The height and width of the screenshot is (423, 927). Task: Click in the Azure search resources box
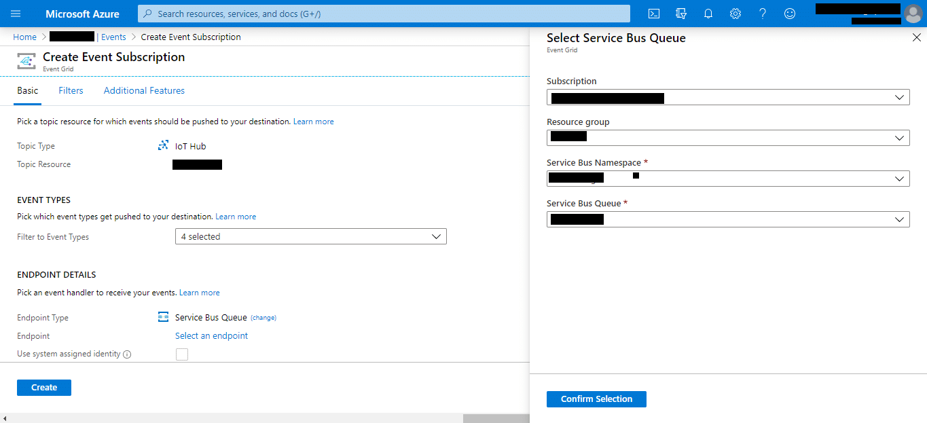384,14
